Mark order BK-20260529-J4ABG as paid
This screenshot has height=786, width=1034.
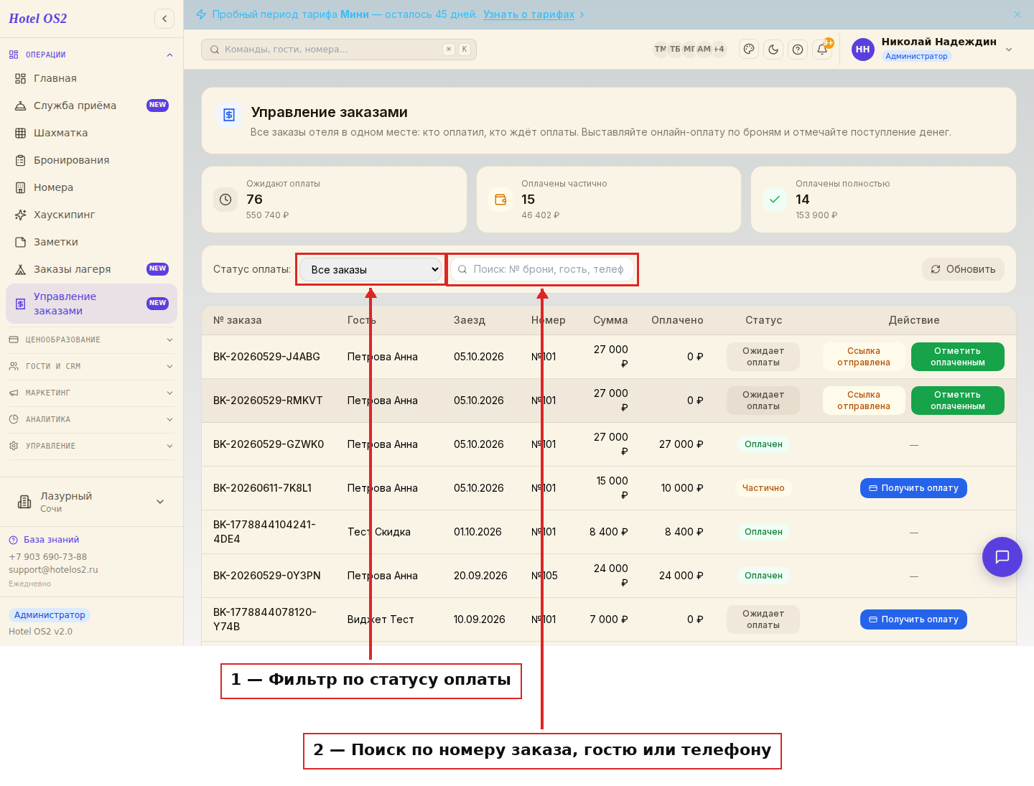coord(958,357)
